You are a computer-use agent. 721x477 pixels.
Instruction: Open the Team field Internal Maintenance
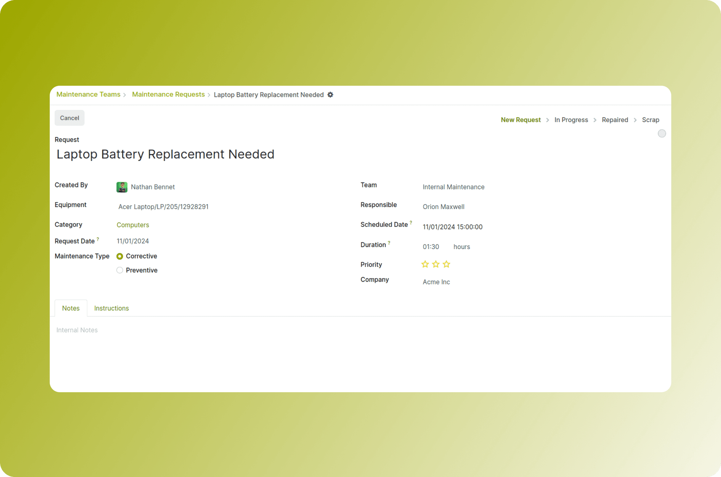pyautogui.click(x=453, y=187)
